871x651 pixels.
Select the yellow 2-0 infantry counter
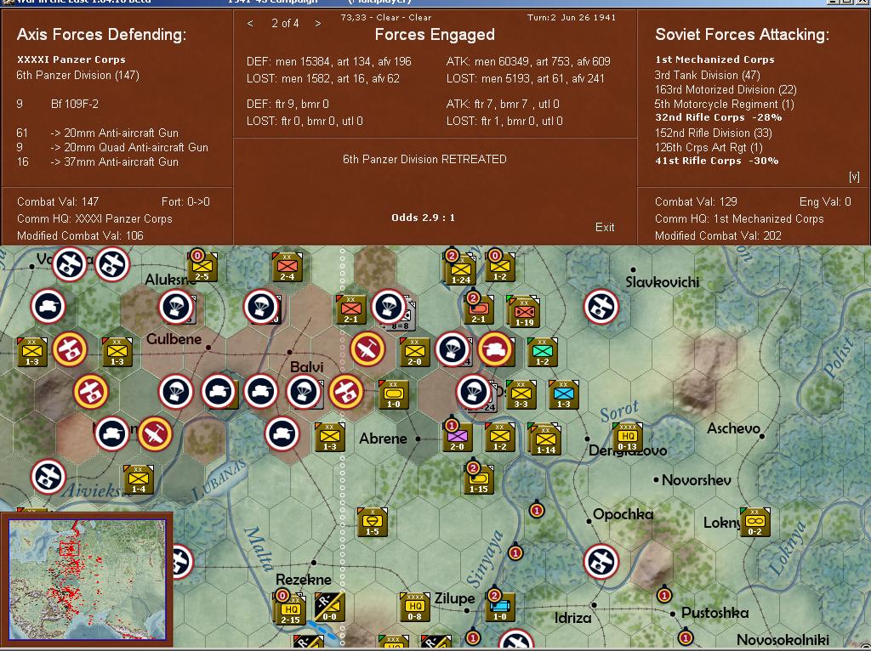pyautogui.click(x=414, y=353)
